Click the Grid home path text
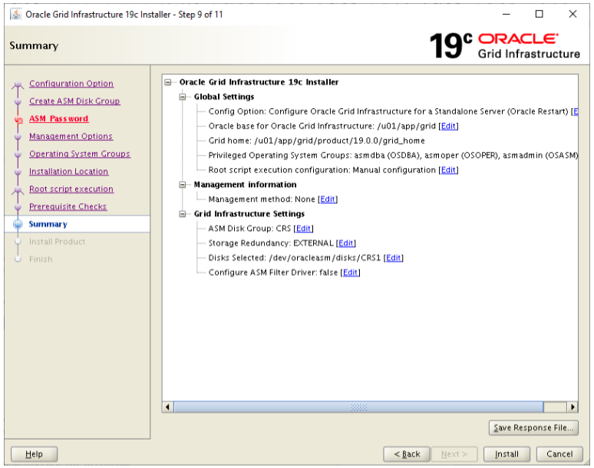The height and width of the screenshot is (468, 594). 317,141
